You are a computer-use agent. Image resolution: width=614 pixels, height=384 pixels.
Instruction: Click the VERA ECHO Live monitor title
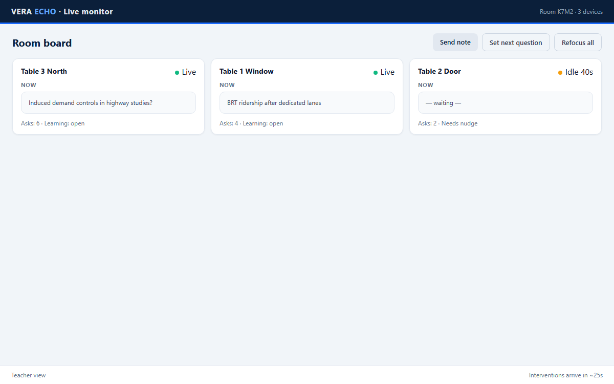(62, 11)
